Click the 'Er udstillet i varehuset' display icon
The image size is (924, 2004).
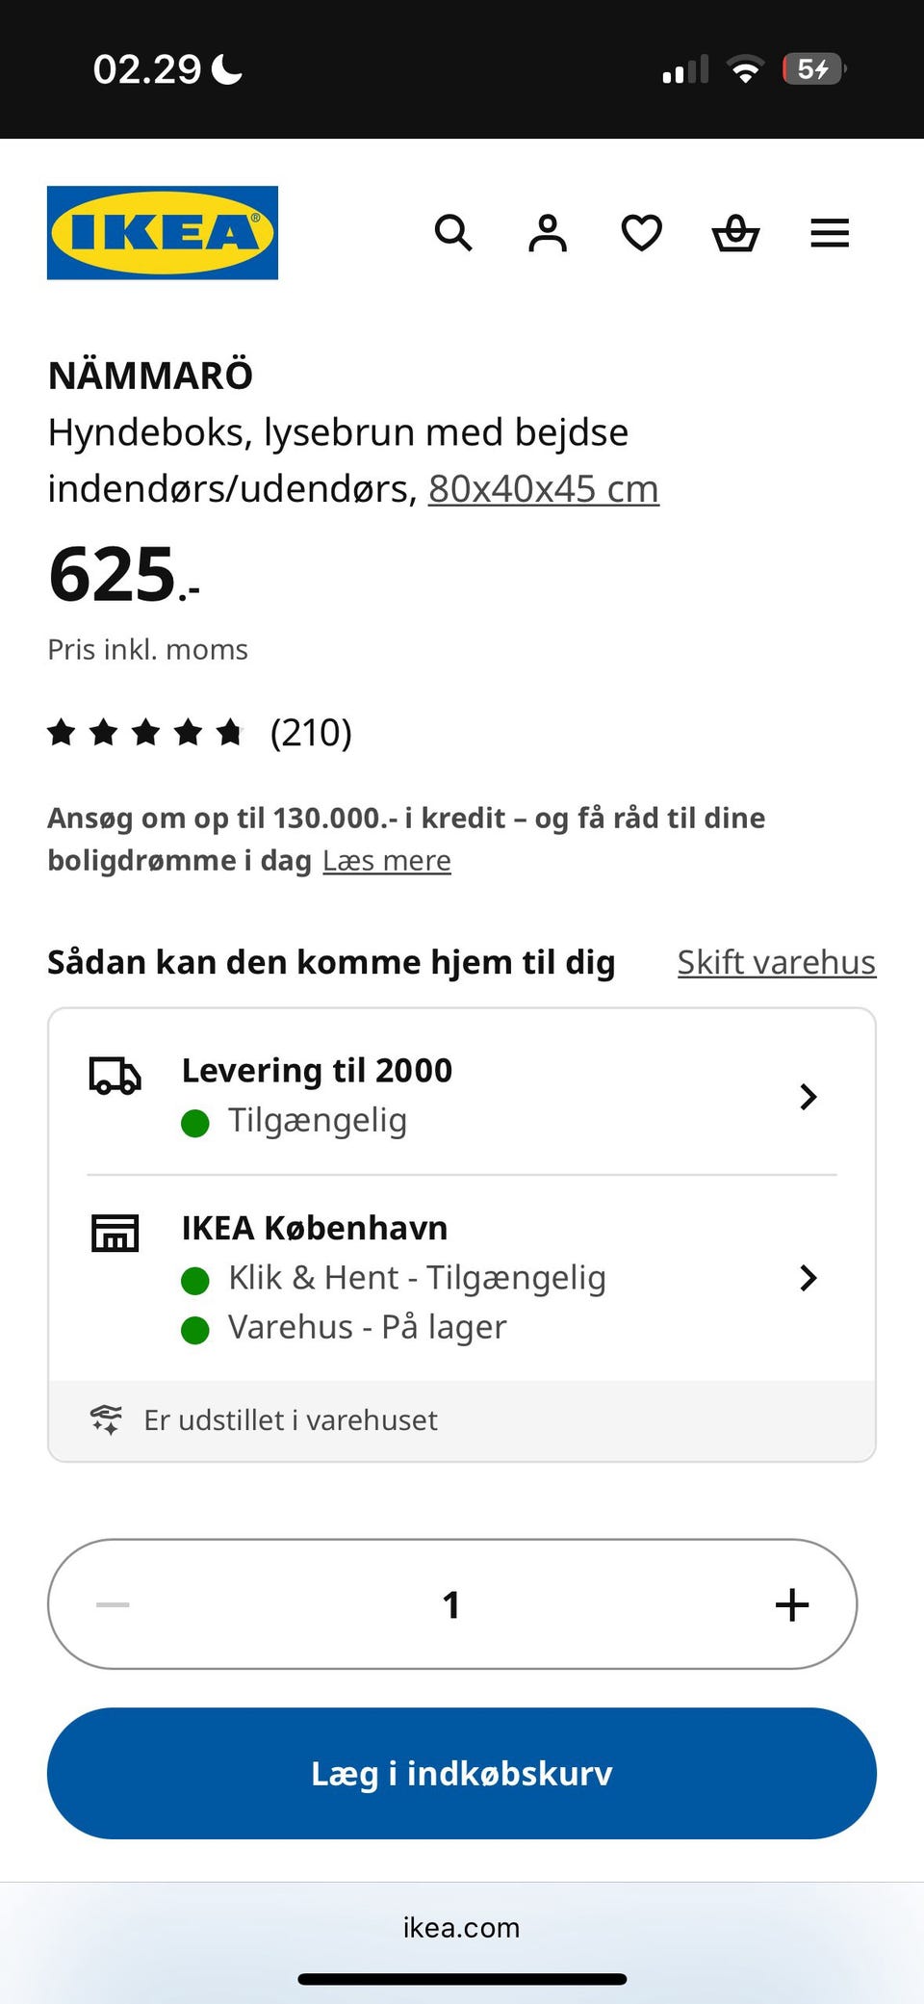108,1418
